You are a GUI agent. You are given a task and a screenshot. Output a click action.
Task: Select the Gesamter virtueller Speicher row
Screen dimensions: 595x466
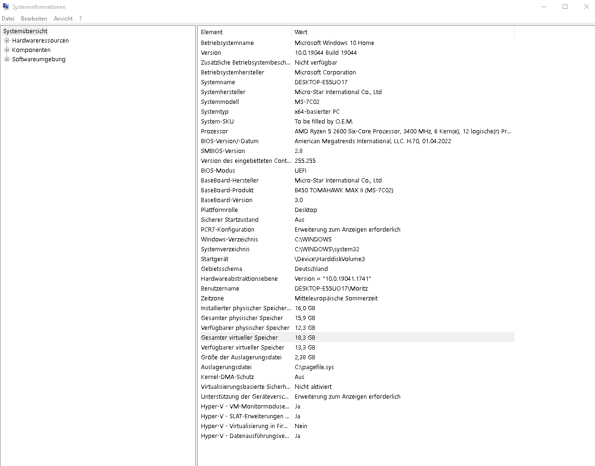(x=356, y=338)
